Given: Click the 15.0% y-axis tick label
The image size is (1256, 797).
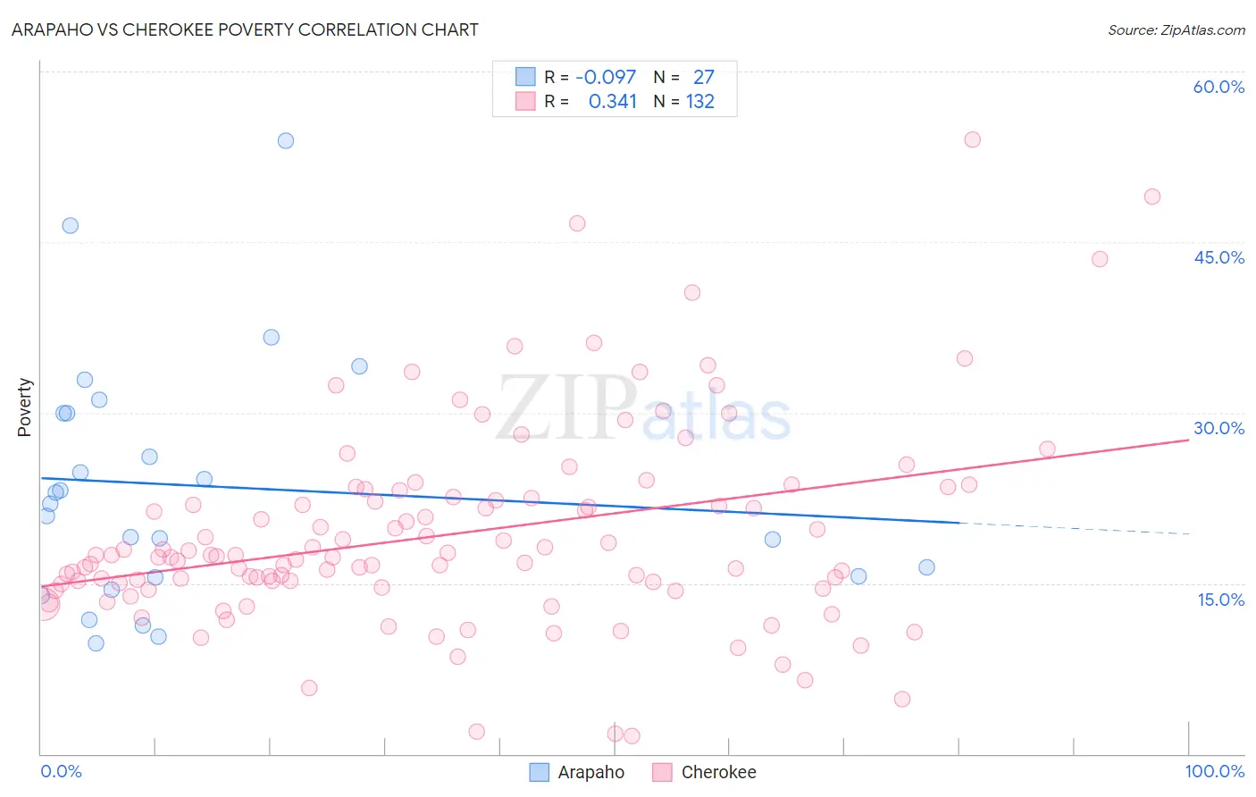Looking at the screenshot, I should click(1220, 600).
